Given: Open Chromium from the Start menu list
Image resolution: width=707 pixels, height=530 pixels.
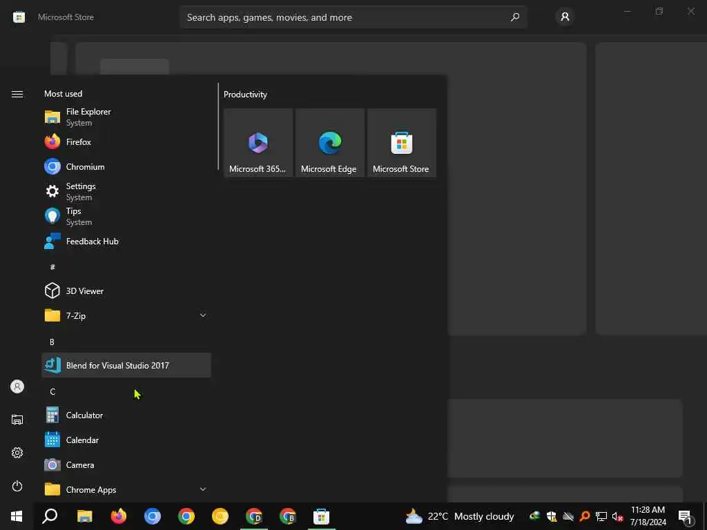Looking at the screenshot, I should click(x=126, y=167).
